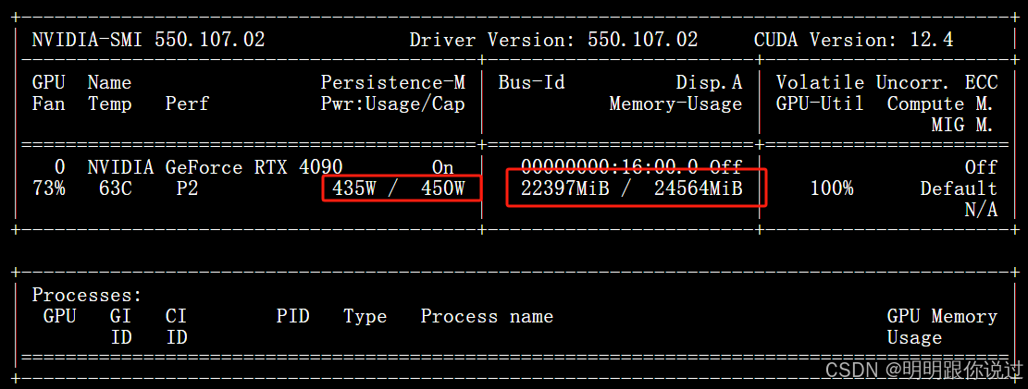This screenshot has width=1028, height=389.
Task: Click the power usage value 435W
Action: pos(354,188)
